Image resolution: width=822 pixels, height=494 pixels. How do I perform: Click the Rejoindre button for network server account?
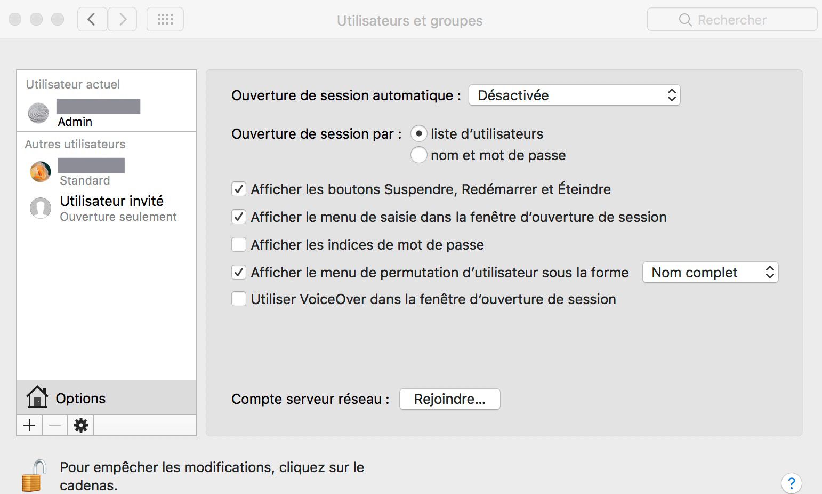tap(449, 399)
